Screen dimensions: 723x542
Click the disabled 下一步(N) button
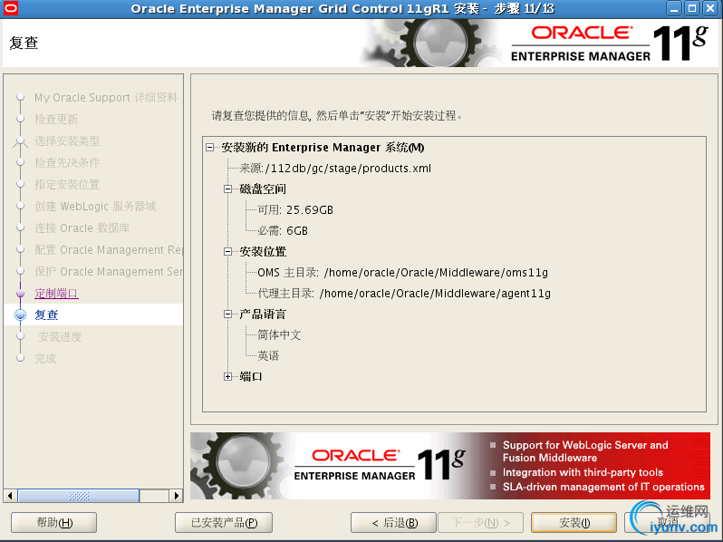click(x=480, y=523)
